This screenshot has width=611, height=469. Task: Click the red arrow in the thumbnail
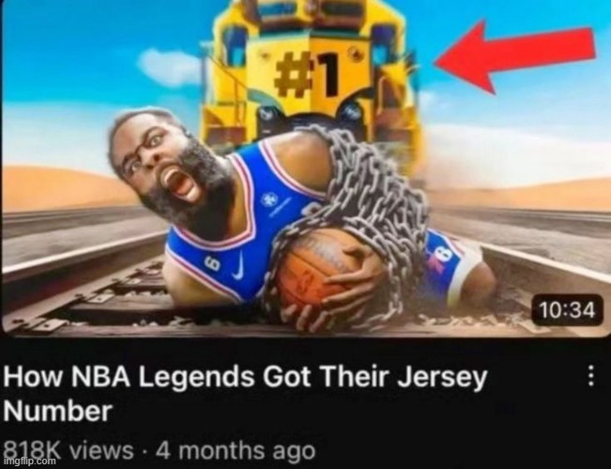515,57
